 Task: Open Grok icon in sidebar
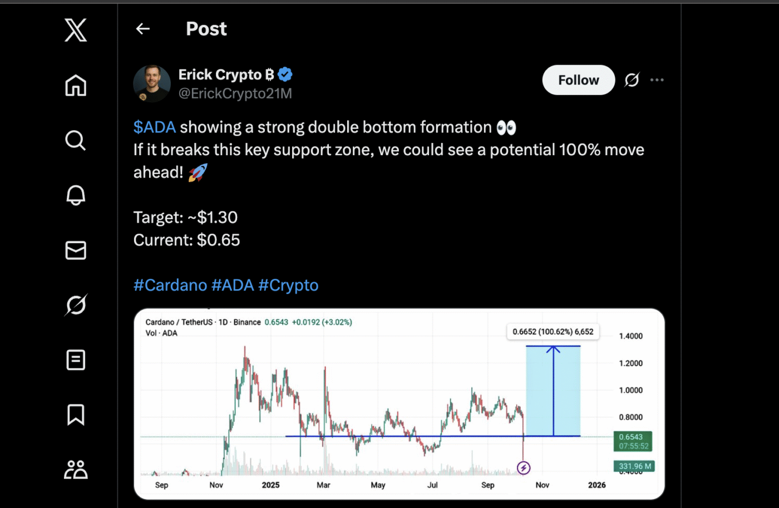click(x=76, y=305)
